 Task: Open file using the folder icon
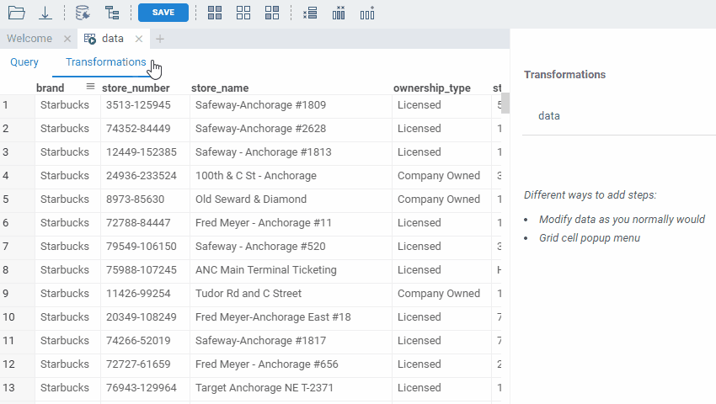[x=17, y=13]
